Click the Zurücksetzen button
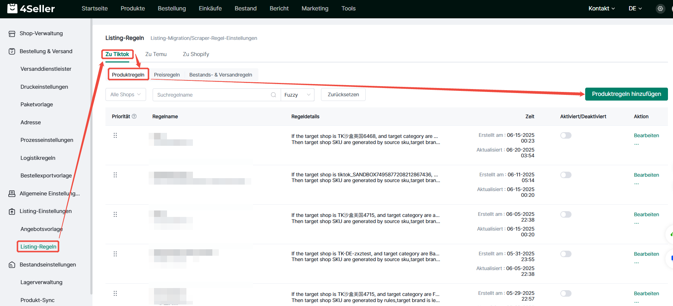 (343, 94)
